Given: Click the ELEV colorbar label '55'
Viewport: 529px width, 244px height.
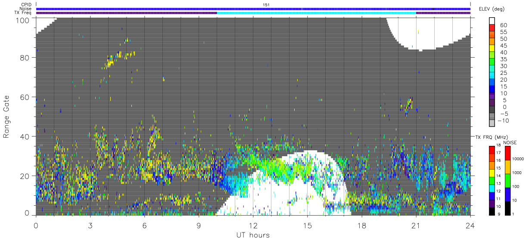Looking at the screenshot, I should (504, 31).
